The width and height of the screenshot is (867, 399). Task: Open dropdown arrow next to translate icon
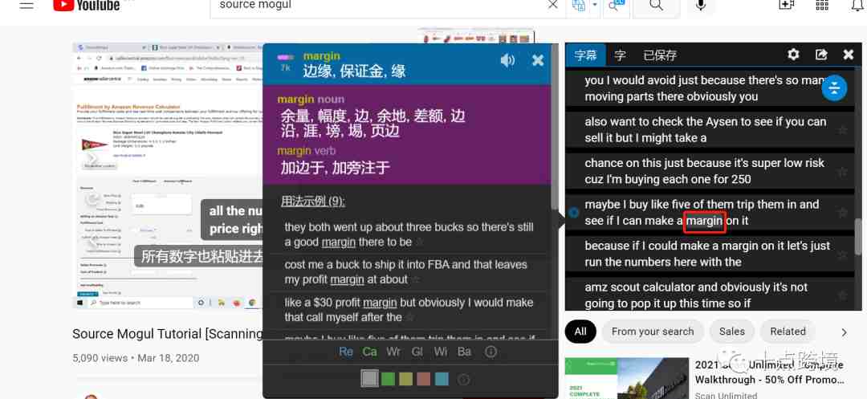(x=594, y=5)
